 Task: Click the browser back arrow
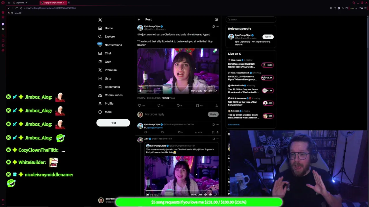pos(9,8)
